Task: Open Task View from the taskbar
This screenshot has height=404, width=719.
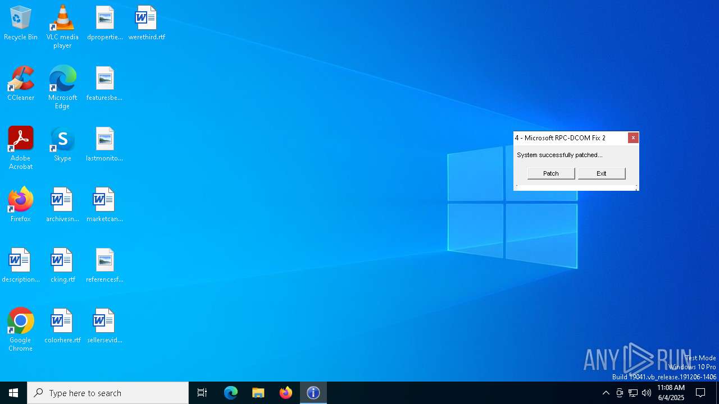Action: tap(202, 393)
